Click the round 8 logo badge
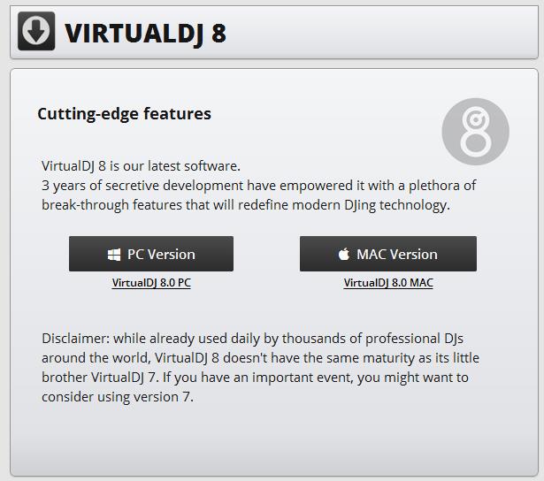544x481 pixels. (x=475, y=131)
